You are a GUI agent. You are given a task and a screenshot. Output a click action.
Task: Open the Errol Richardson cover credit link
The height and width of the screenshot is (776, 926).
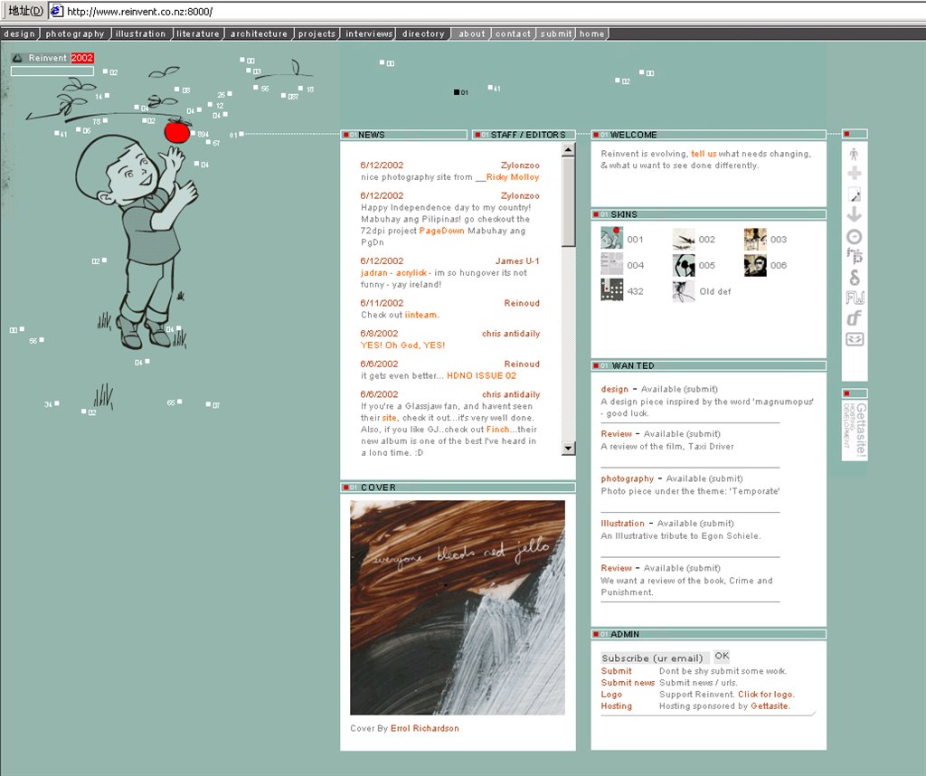click(424, 728)
